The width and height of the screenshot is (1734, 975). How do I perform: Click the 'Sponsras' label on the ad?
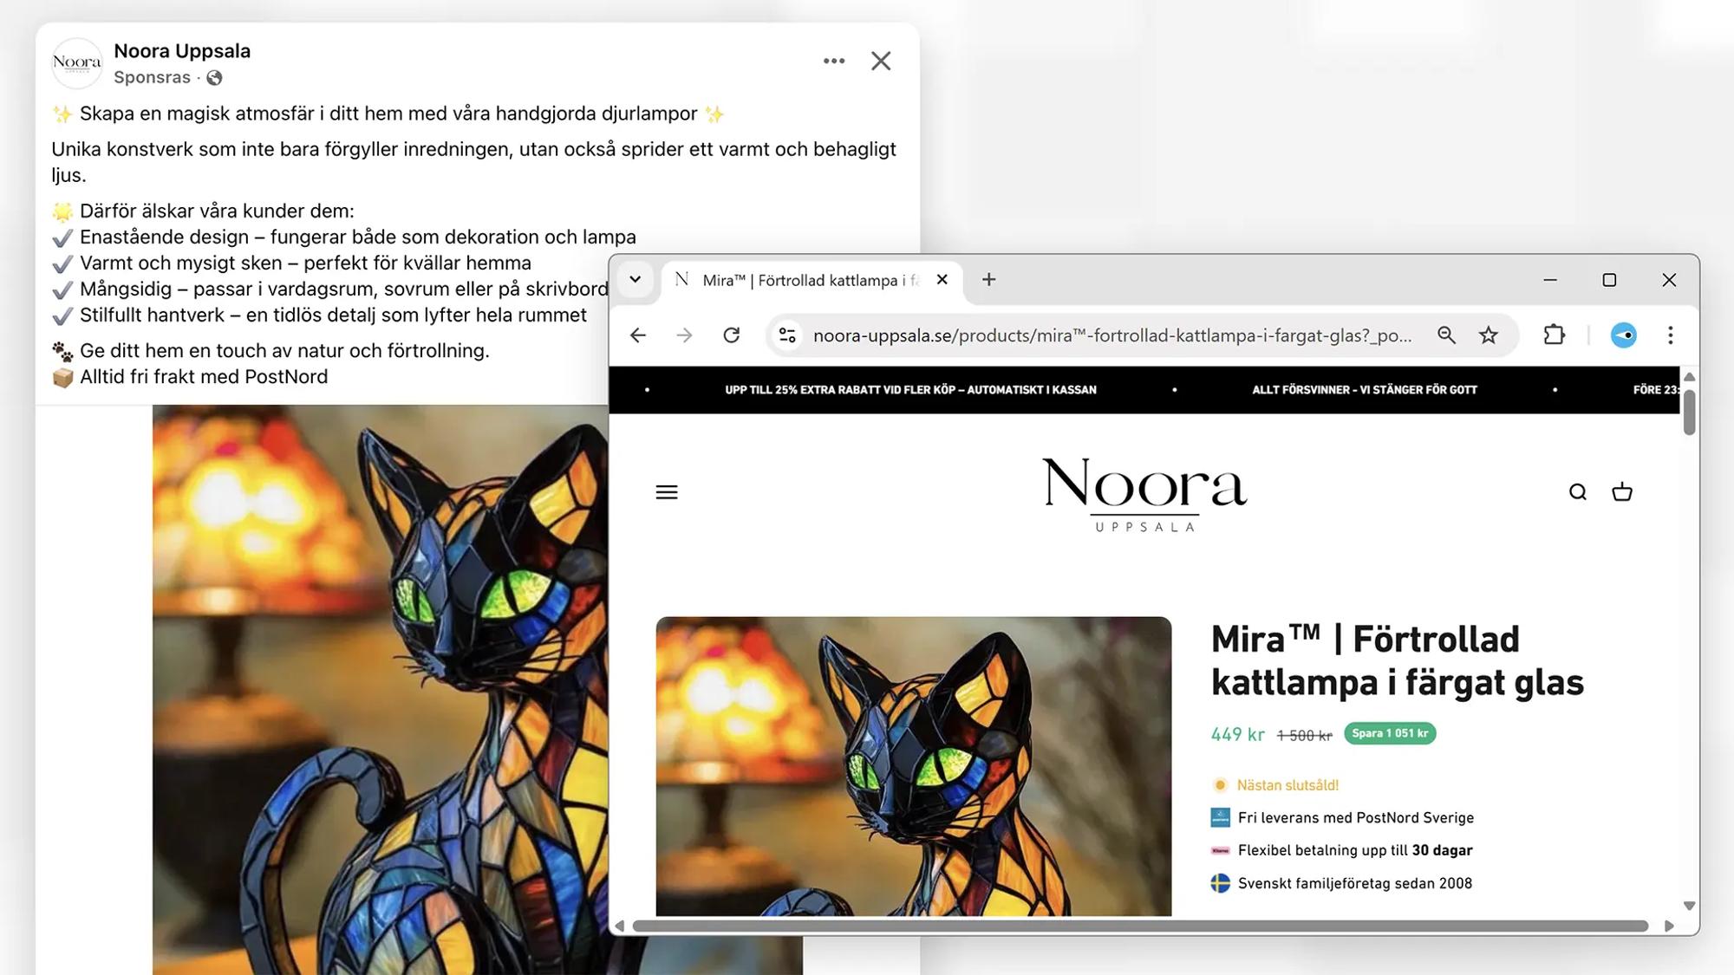tap(152, 77)
